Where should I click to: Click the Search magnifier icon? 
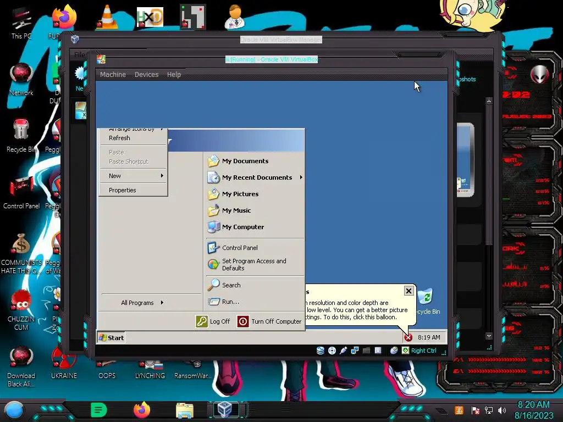[x=213, y=285]
